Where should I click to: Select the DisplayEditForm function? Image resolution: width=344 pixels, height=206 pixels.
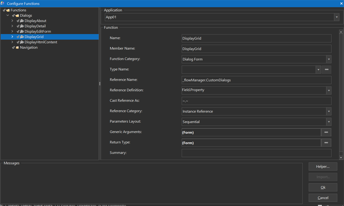(x=38, y=31)
